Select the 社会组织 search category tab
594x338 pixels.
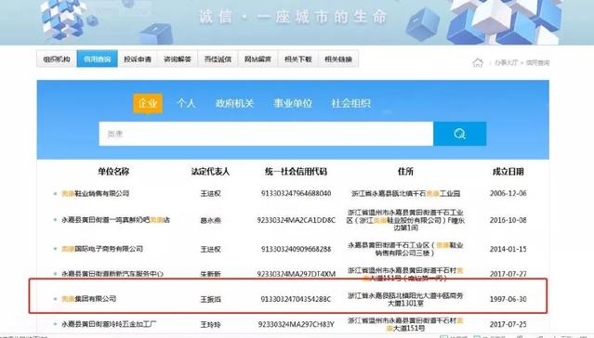(350, 103)
